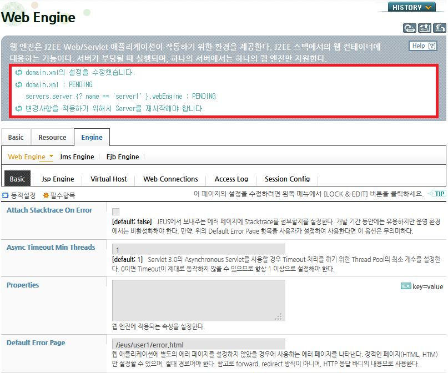This screenshot has width=448, height=373.
Task: Open the Jsp Engine sub-tab
Action: pos(58,179)
